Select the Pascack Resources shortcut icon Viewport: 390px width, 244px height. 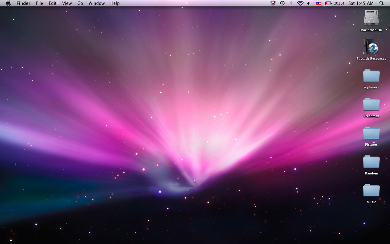coord(371,46)
